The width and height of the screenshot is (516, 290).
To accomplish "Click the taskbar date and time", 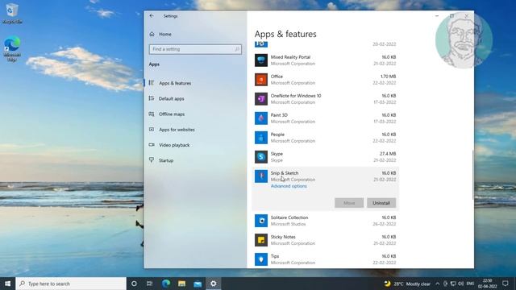I will click(487, 284).
